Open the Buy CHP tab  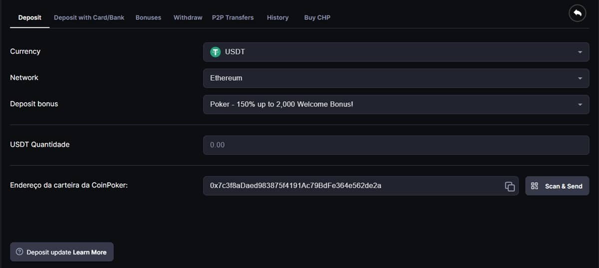click(317, 17)
